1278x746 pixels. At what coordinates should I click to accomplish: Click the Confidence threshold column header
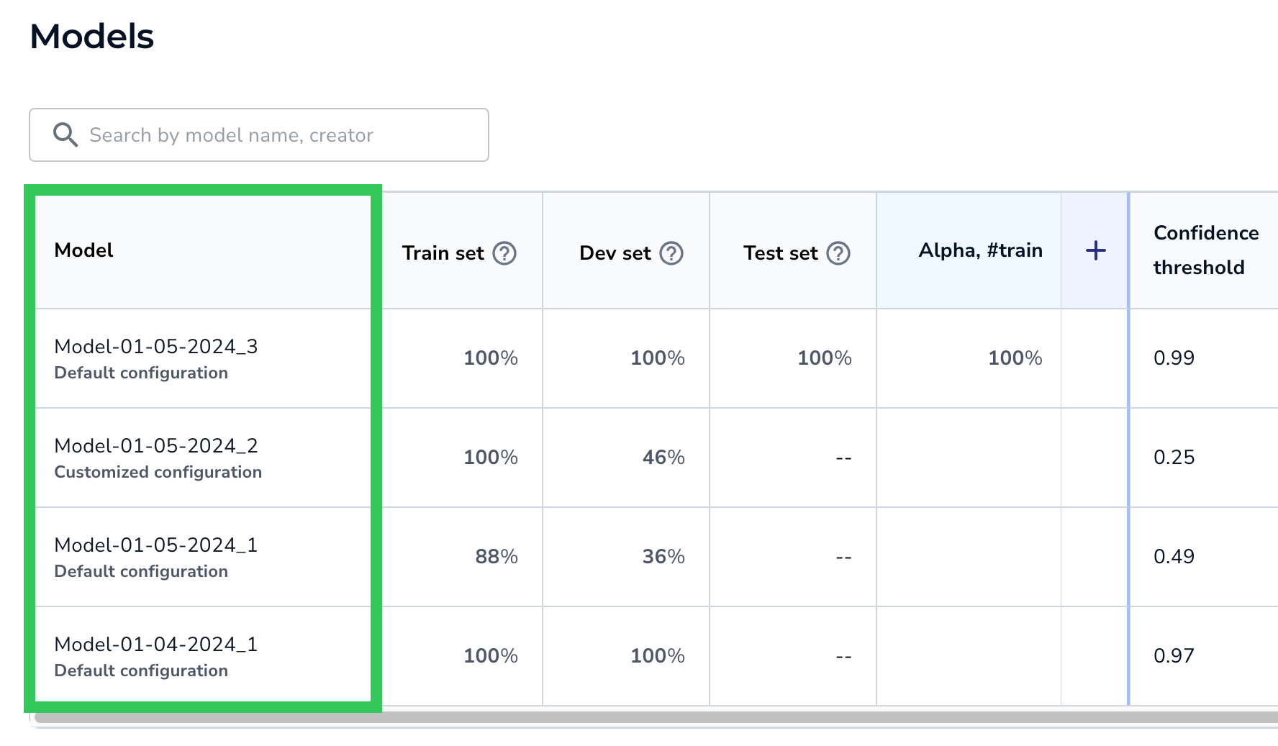[x=1205, y=250]
